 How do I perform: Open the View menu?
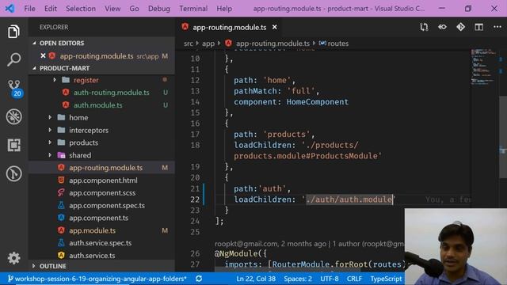click(112, 9)
